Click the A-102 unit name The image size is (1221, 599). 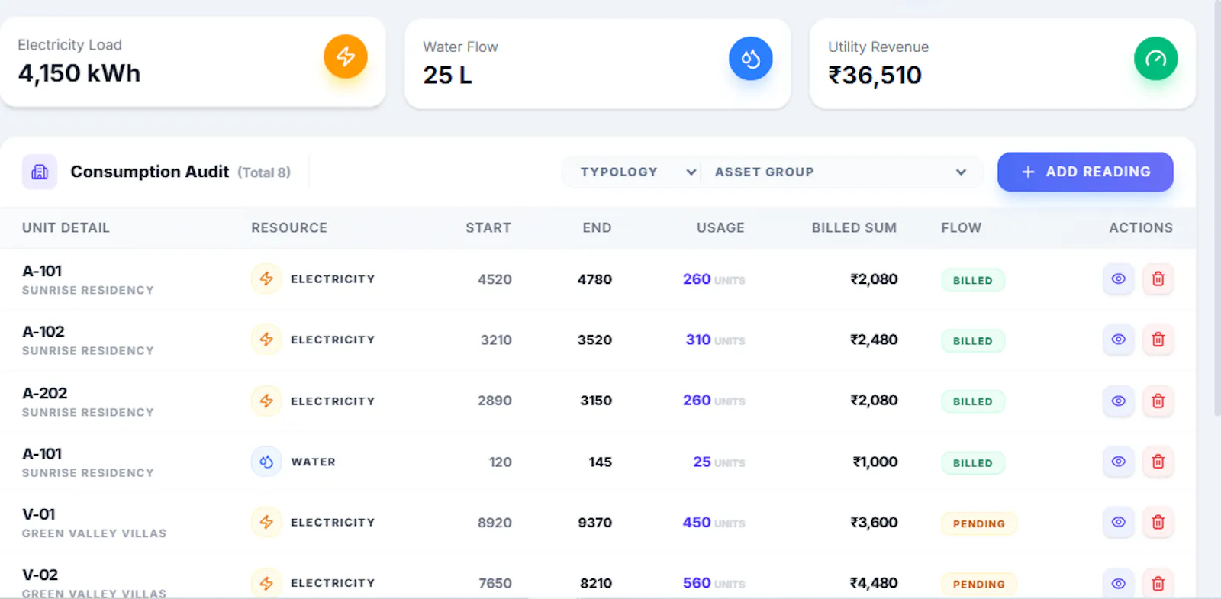43,332
